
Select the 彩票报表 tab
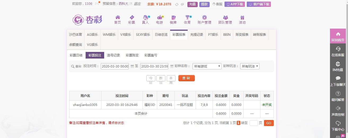(179, 35)
